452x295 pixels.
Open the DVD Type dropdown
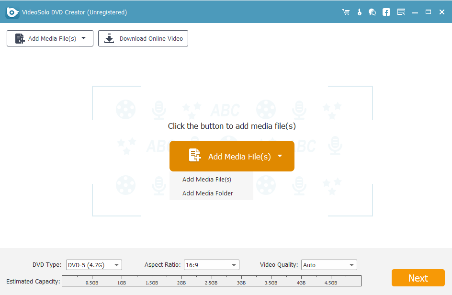(x=94, y=265)
